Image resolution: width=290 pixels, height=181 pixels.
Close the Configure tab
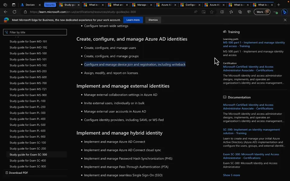tap(199, 5)
